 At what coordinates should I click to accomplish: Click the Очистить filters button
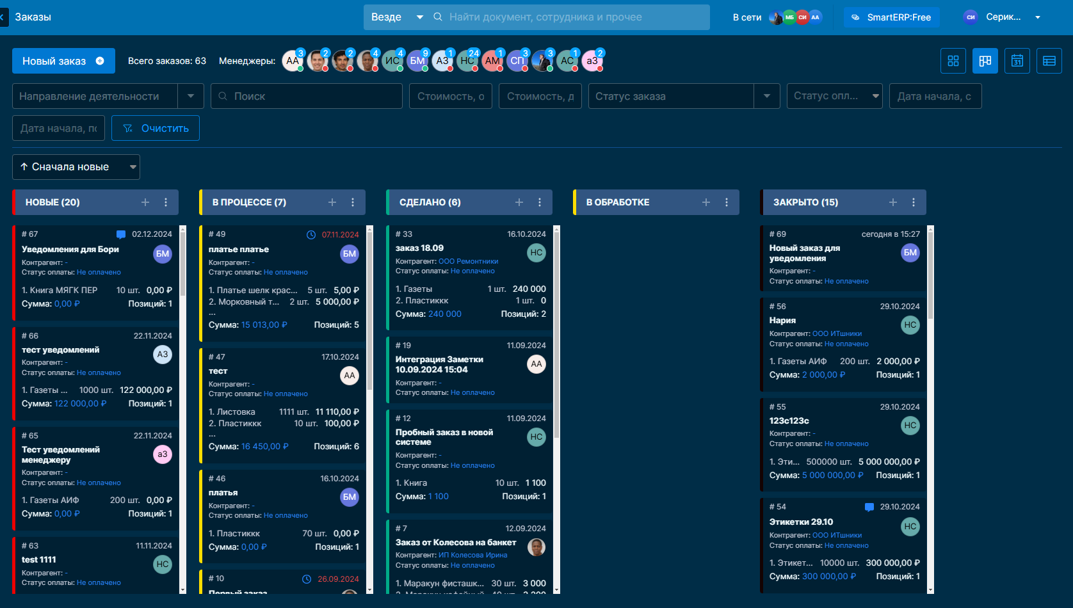156,128
